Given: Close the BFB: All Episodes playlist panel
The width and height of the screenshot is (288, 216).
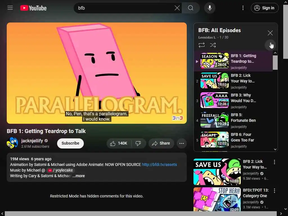Looking at the screenshot, I should pos(270,33).
